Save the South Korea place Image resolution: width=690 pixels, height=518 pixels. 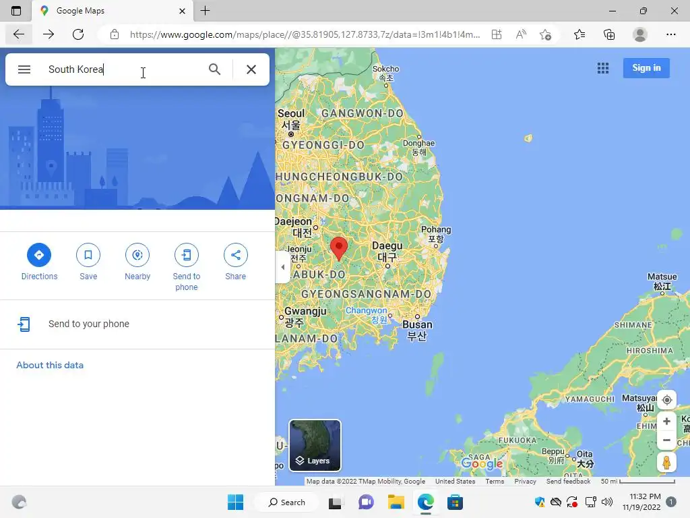(x=88, y=255)
